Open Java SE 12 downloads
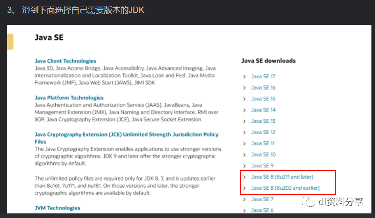Screen dimensions: 375x218 (263, 132)
